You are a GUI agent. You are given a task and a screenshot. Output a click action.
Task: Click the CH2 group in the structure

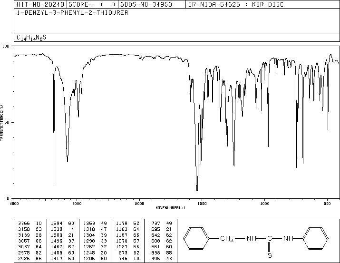coord(227,239)
